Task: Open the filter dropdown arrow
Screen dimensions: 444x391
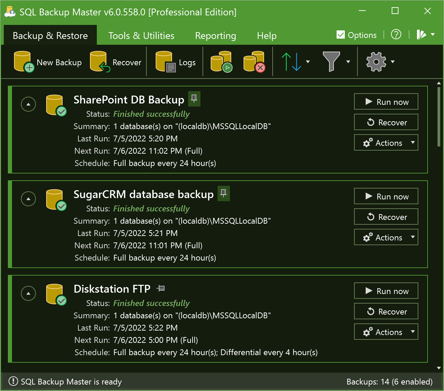Action: click(348, 62)
